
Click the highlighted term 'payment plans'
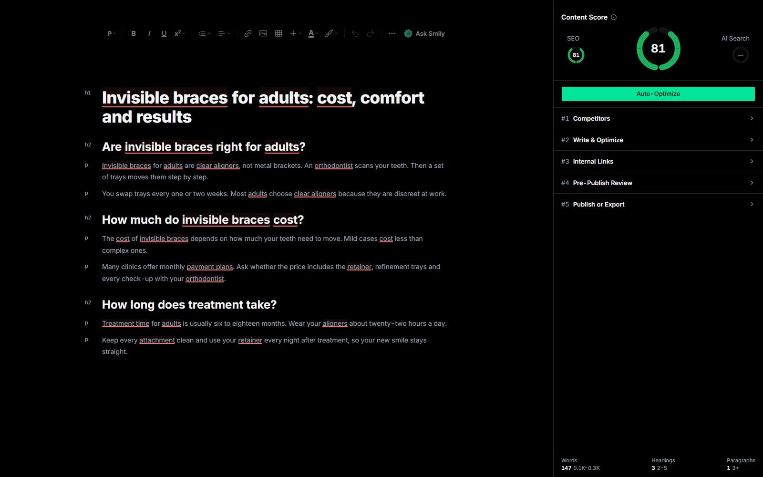click(x=210, y=267)
